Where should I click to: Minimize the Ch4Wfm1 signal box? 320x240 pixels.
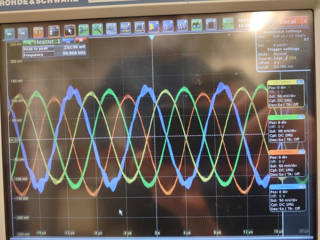[x=302, y=186]
